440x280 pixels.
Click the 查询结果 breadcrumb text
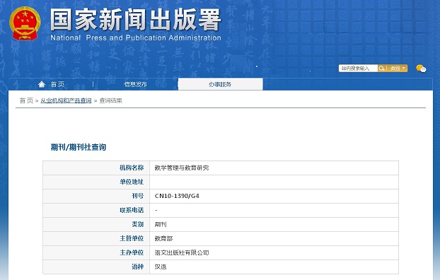[x=111, y=100]
